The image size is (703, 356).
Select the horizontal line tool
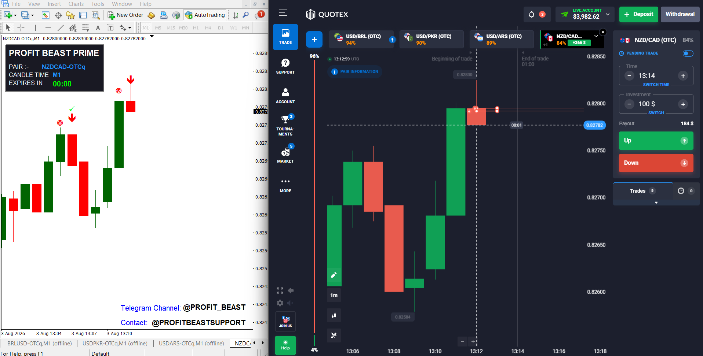48,27
